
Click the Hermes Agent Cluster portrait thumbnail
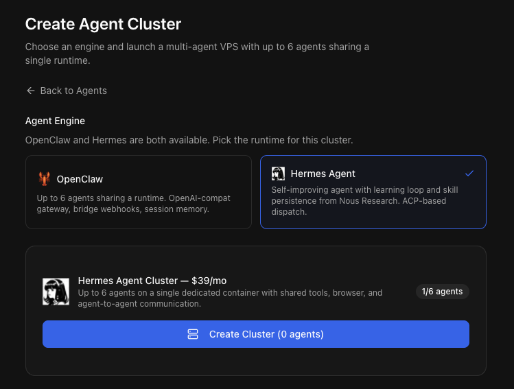pos(56,292)
